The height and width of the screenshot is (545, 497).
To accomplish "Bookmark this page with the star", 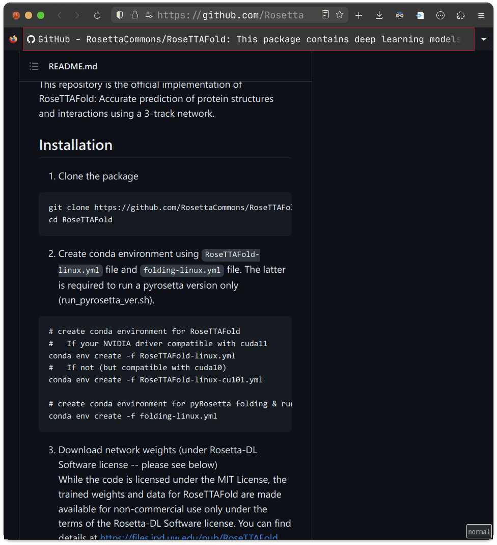I will tap(340, 15).
